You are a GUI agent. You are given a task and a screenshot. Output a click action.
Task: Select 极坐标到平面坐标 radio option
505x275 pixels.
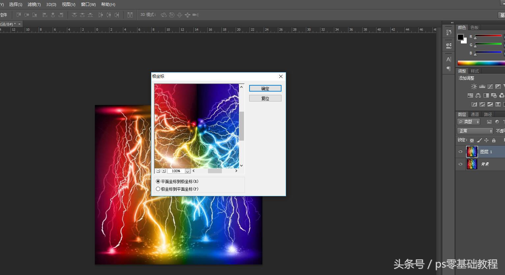(158, 189)
